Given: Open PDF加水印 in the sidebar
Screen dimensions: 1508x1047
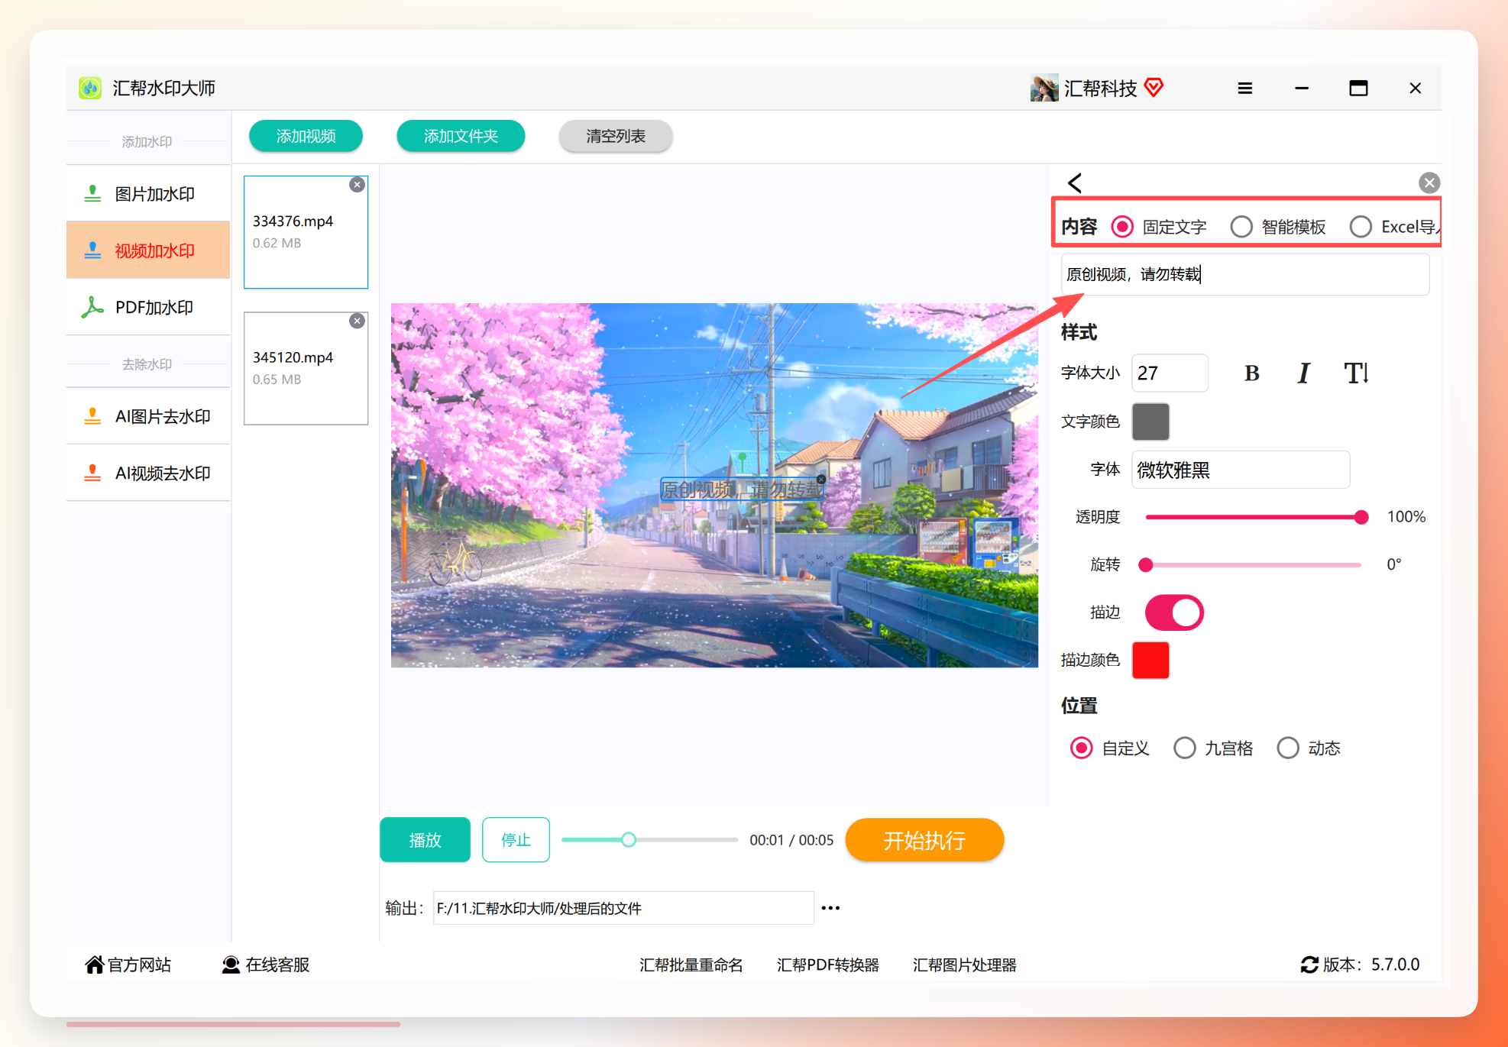Looking at the screenshot, I should click(148, 307).
